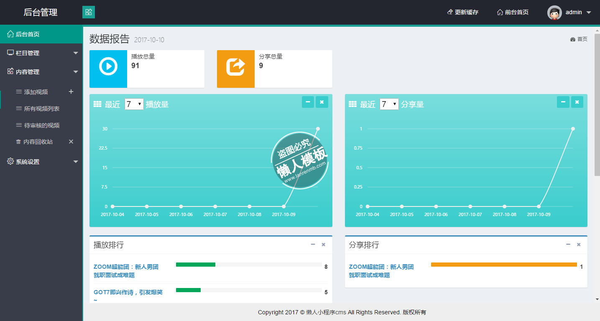Screen dimensions: 600x321
Task: Click the plus icon beside 添加视频
Action: 71,92
